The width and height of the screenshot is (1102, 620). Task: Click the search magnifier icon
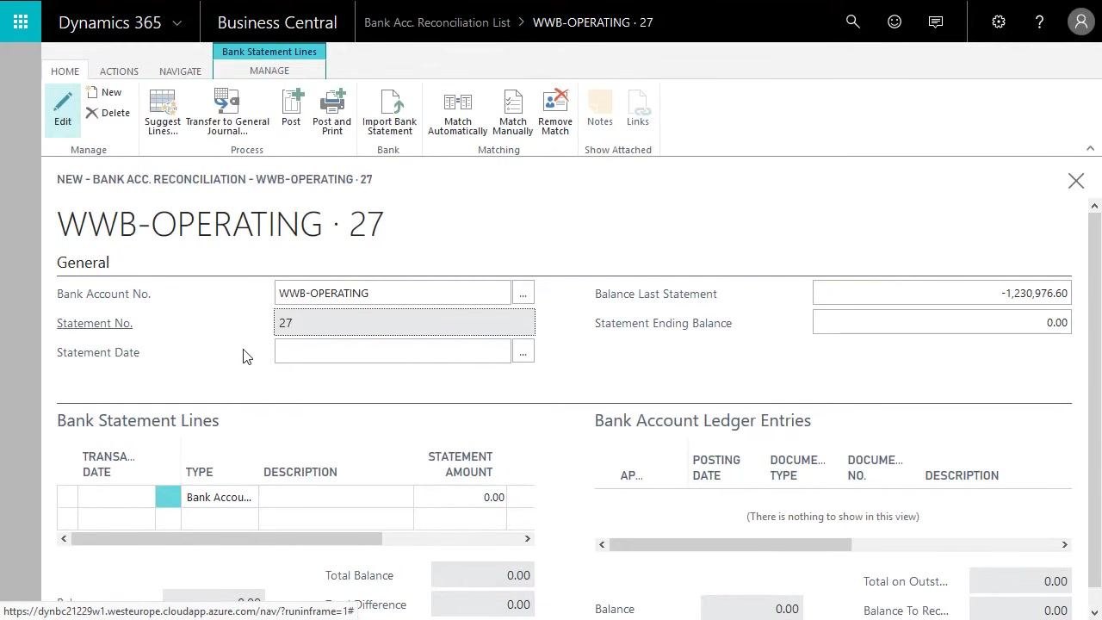(853, 22)
